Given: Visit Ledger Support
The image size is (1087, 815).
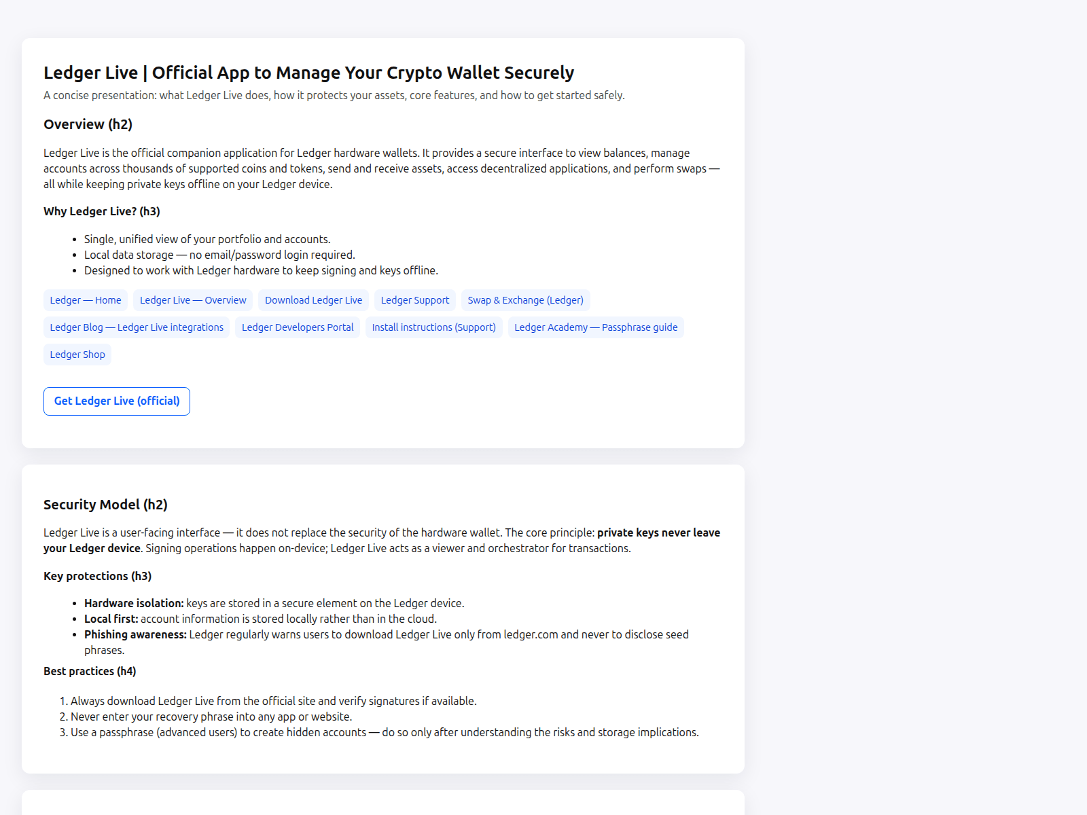Looking at the screenshot, I should [x=414, y=300].
